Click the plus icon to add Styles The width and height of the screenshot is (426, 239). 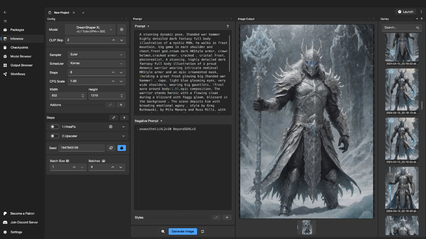click(227, 217)
